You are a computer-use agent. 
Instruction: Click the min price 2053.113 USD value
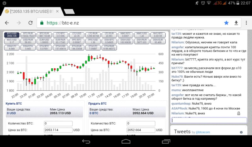[x=61, y=113]
